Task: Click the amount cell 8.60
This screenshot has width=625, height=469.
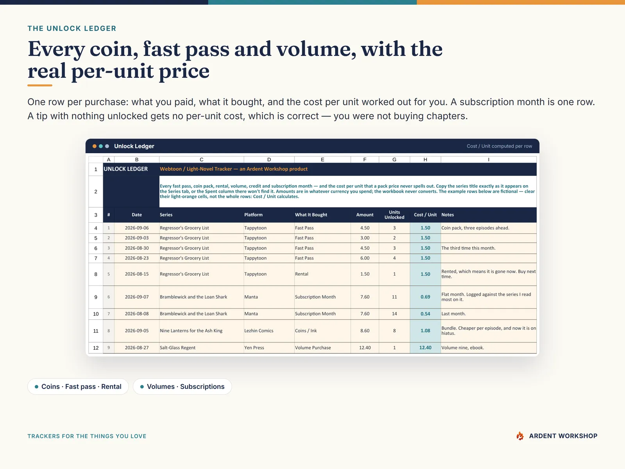Action: tap(365, 331)
